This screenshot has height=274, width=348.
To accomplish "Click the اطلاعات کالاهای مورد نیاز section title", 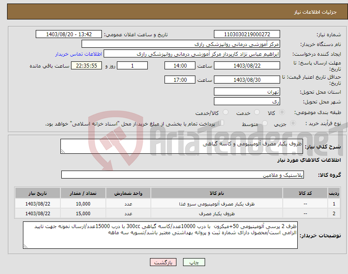I will [309, 160].
